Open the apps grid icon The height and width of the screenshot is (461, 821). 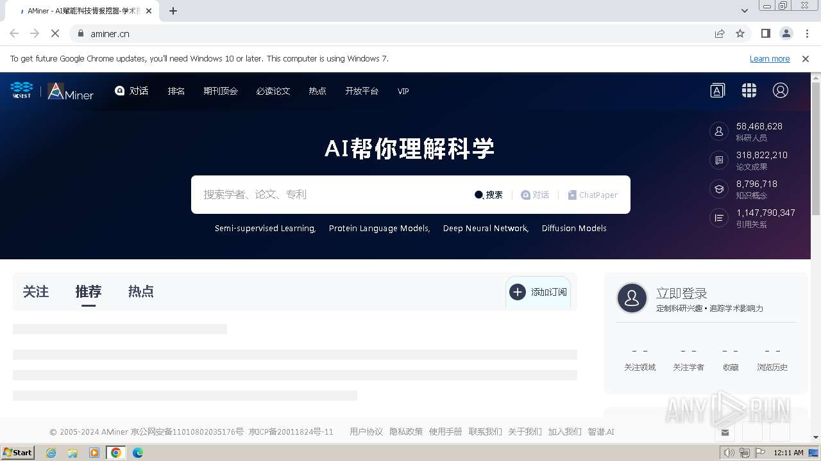(749, 91)
